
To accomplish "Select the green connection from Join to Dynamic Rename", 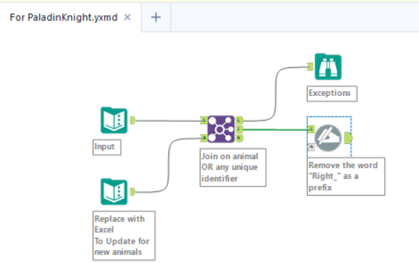I will [x=276, y=129].
